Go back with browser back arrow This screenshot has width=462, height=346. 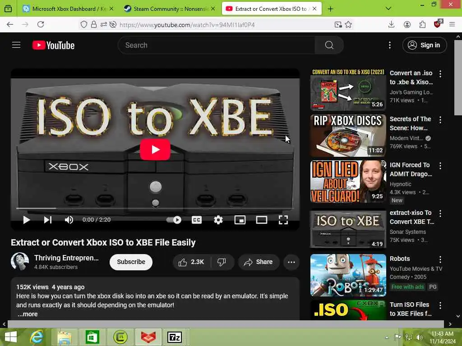point(10,24)
